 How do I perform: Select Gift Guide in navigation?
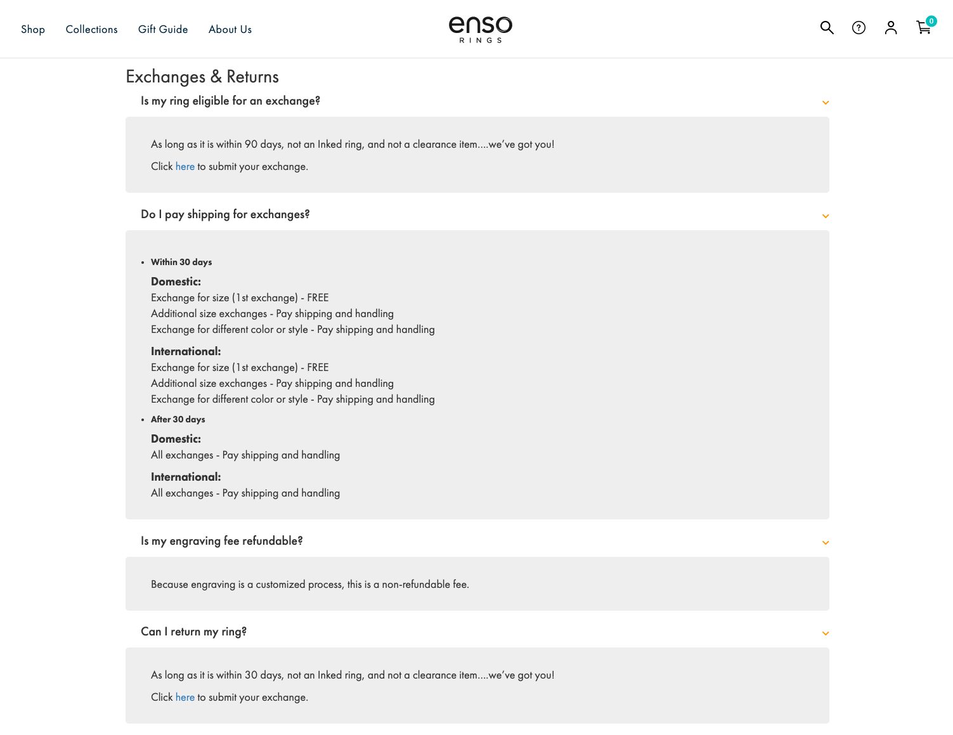coord(163,29)
